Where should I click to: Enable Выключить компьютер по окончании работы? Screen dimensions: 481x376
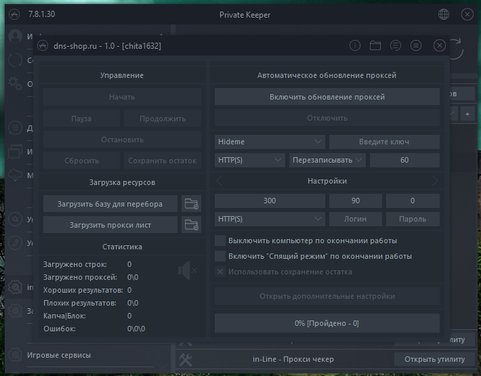[220, 241]
